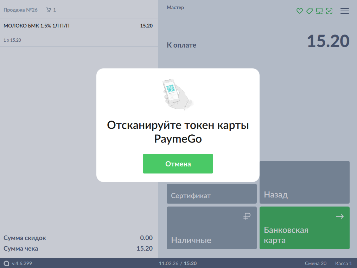This screenshot has width=357, height=268.
Task: Click the shopping cart item count icon
Action: pyautogui.click(x=49, y=10)
